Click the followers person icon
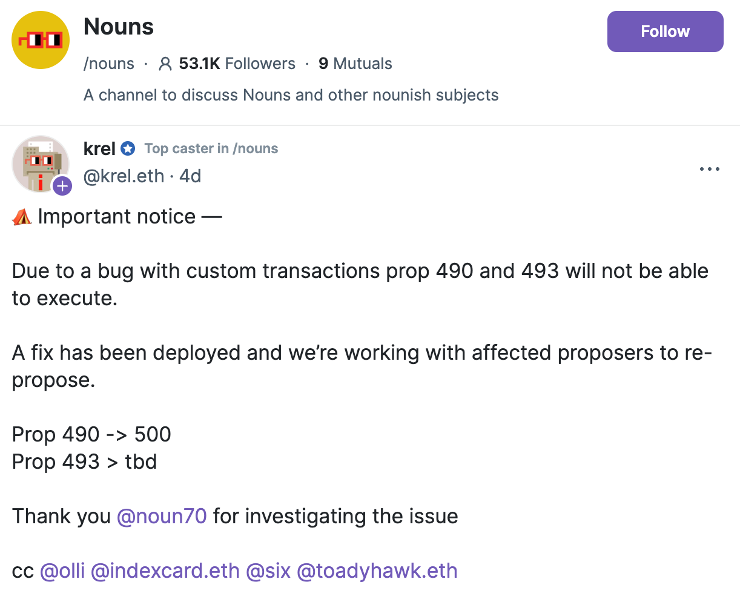Viewport: 740px width, 602px height. pyautogui.click(x=165, y=63)
